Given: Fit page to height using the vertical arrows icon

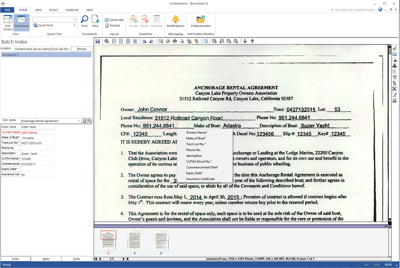Looking at the screenshot, I should [121, 41].
